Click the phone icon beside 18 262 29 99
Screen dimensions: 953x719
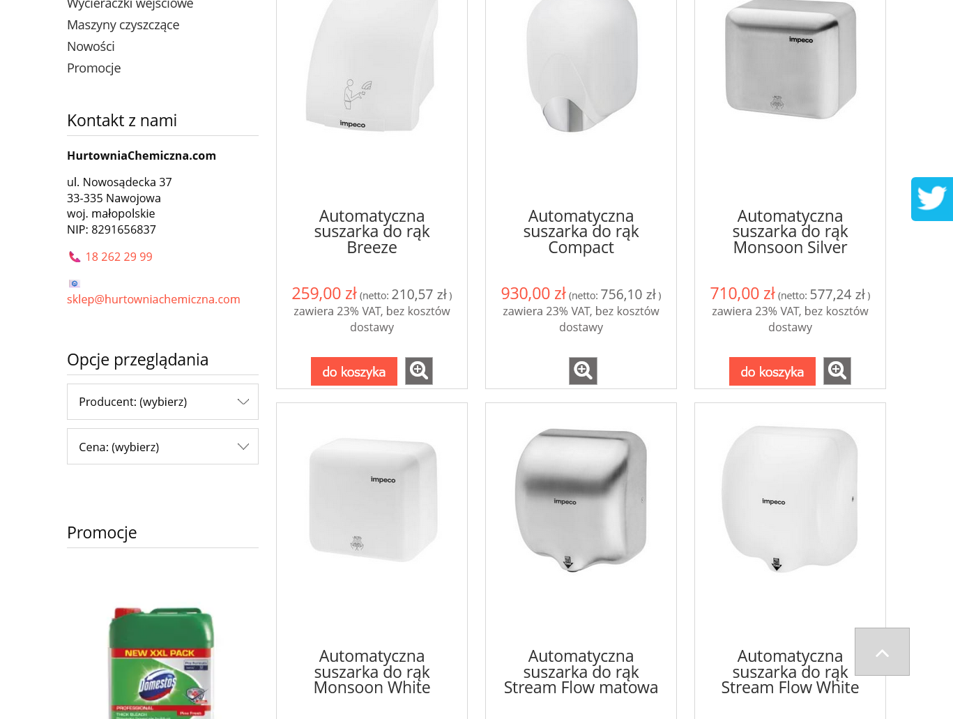(75, 257)
